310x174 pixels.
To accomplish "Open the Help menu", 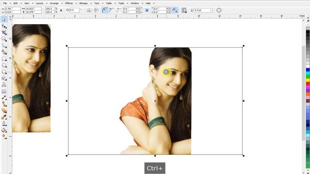I will pyautogui.click(x=148, y=3).
